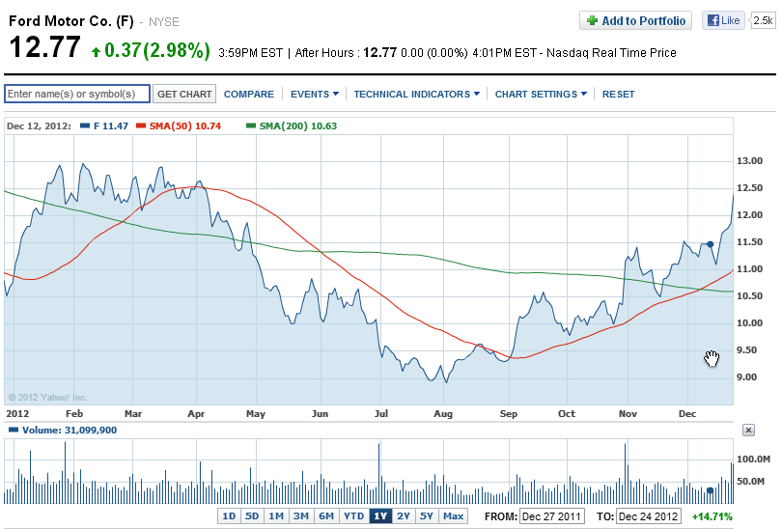Screen dimensions: 782x529
Task: Click the green 0.37 (2.98%) change text
Action: tap(157, 50)
